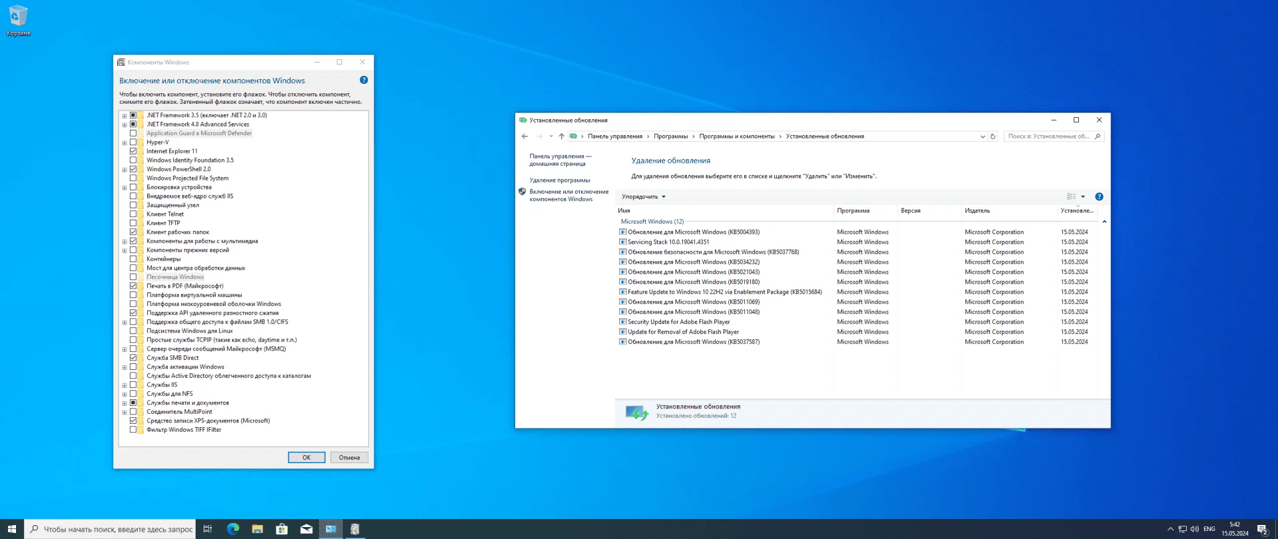Image resolution: width=1278 pixels, height=539 pixels.
Task: Click the help icon in Installed Updates
Action: click(x=1099, y=196)
